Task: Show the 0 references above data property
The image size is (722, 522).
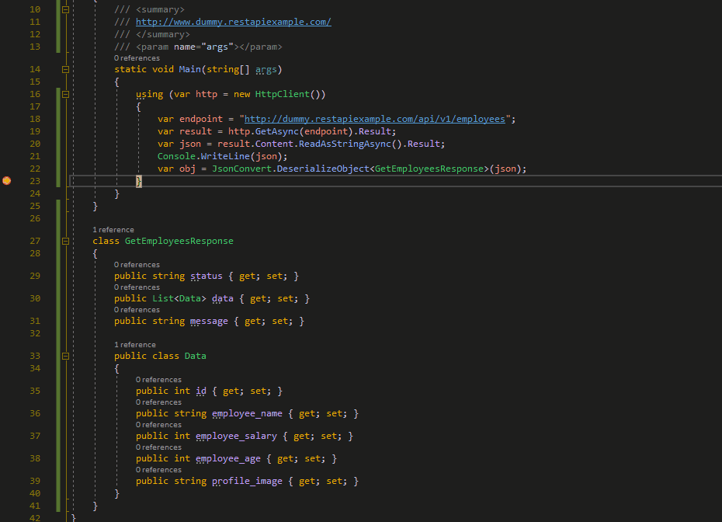Action: tap(137, 287)
